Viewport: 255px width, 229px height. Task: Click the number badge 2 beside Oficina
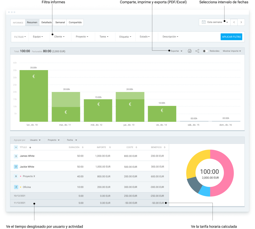pyautogui.click(x=16, y=187)
